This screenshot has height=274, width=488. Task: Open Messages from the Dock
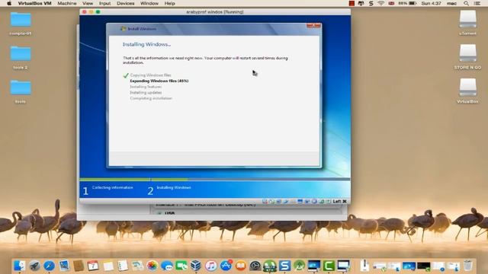pyautogui.click(x=167, y=266)
